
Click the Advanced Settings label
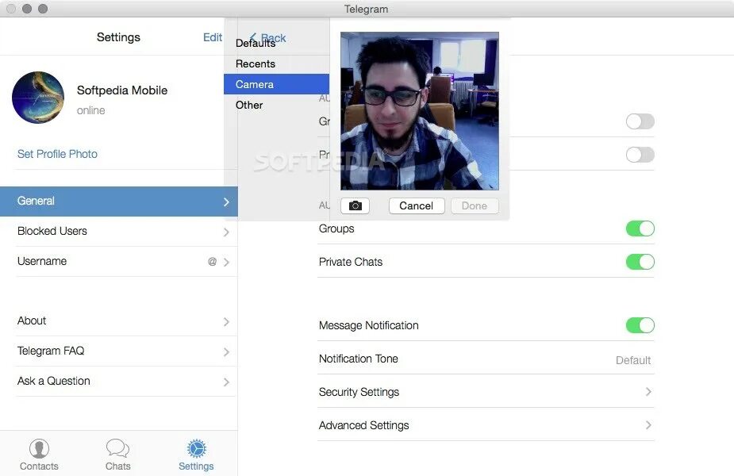click(x=363, y=425)
